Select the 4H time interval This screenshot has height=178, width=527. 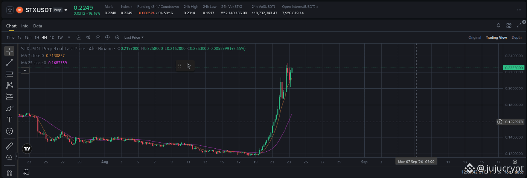44,38
